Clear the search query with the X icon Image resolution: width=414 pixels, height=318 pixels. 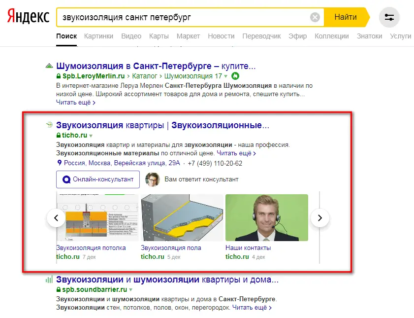point(315,17)
